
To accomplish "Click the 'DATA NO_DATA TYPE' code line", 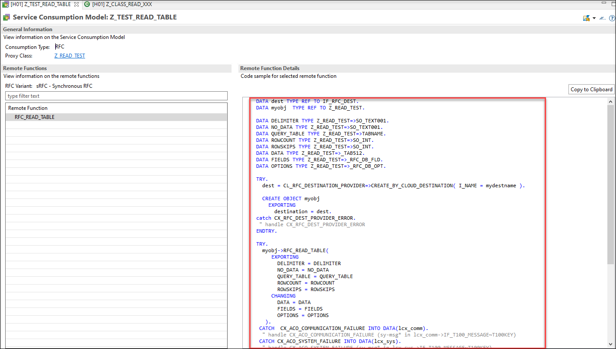I will [320, 127].
